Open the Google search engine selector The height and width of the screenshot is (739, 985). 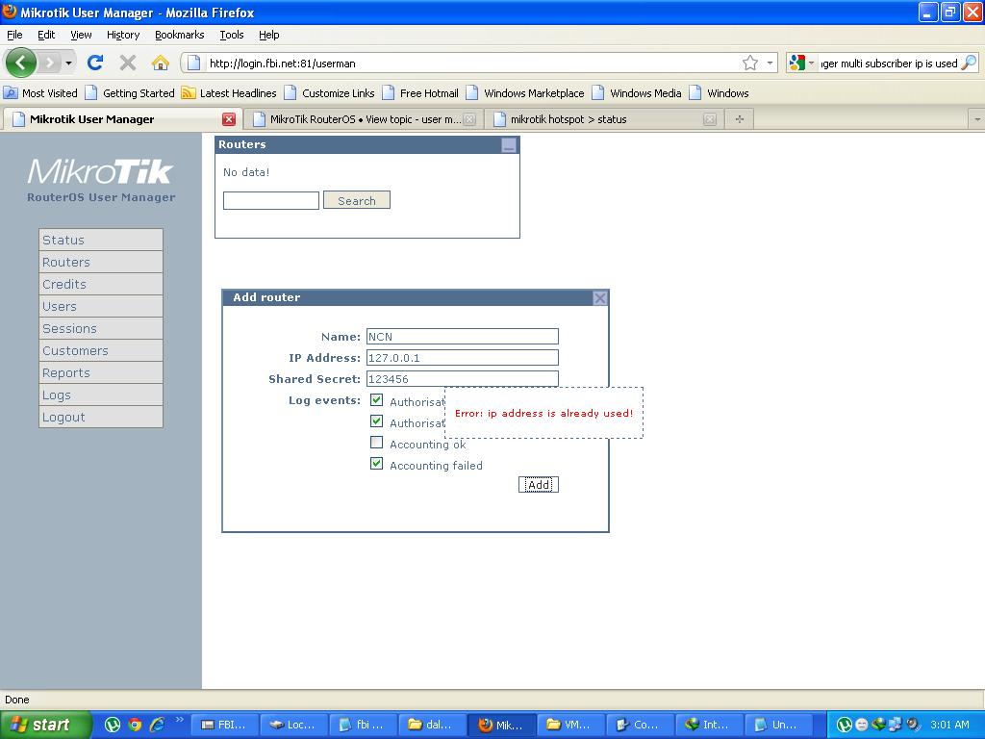[801, 63]
